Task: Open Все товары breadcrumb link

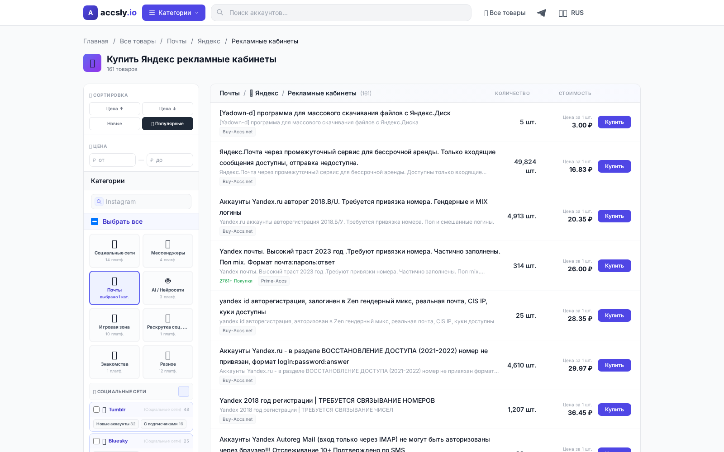Action: [x=138, y=41]
